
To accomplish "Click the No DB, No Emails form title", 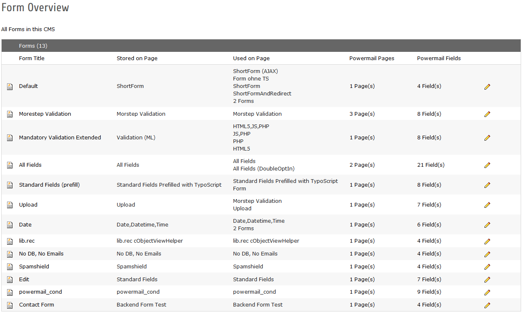I will 41,254.
